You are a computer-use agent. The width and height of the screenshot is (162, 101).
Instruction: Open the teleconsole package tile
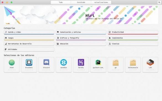pyautogui.click(x=133, y=65)
